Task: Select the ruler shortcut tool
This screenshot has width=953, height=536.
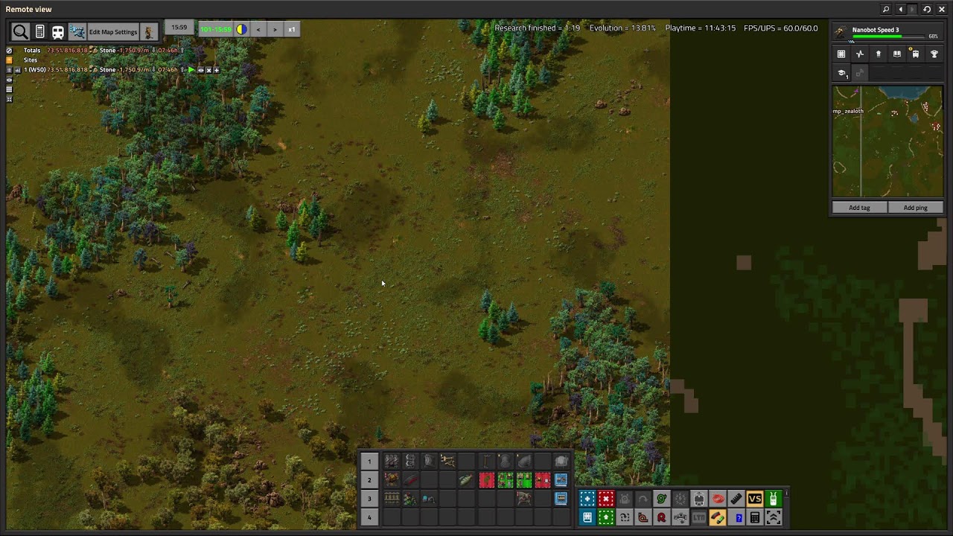Action: 736,499
